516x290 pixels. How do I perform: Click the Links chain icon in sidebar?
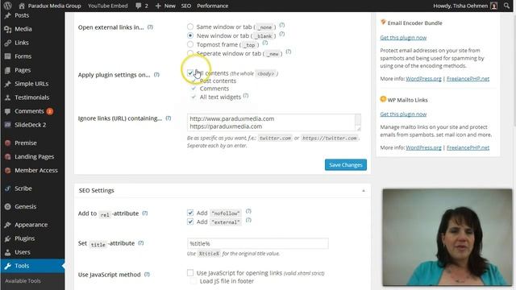pyautogui.click(x=7, y=43)
